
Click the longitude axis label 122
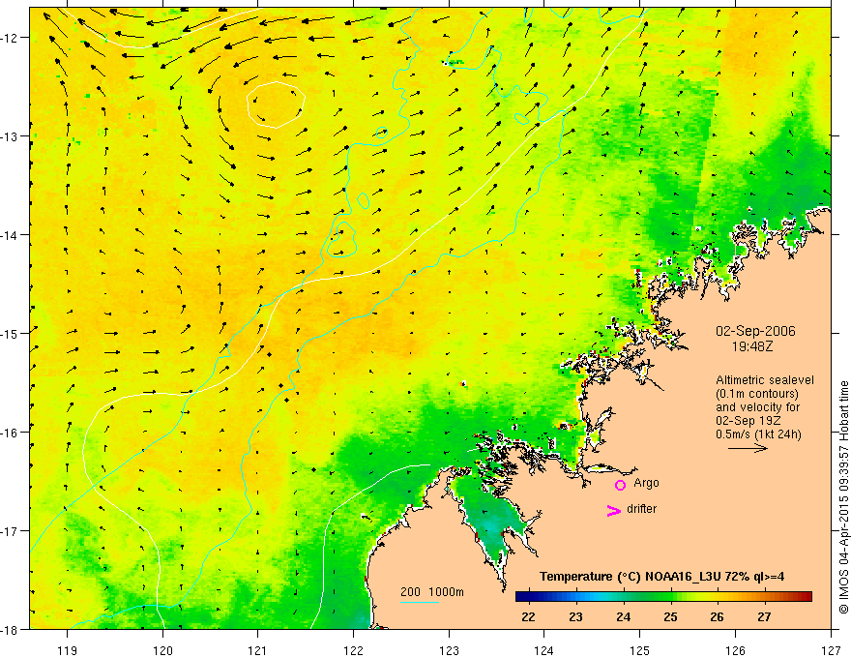(353, 650)
